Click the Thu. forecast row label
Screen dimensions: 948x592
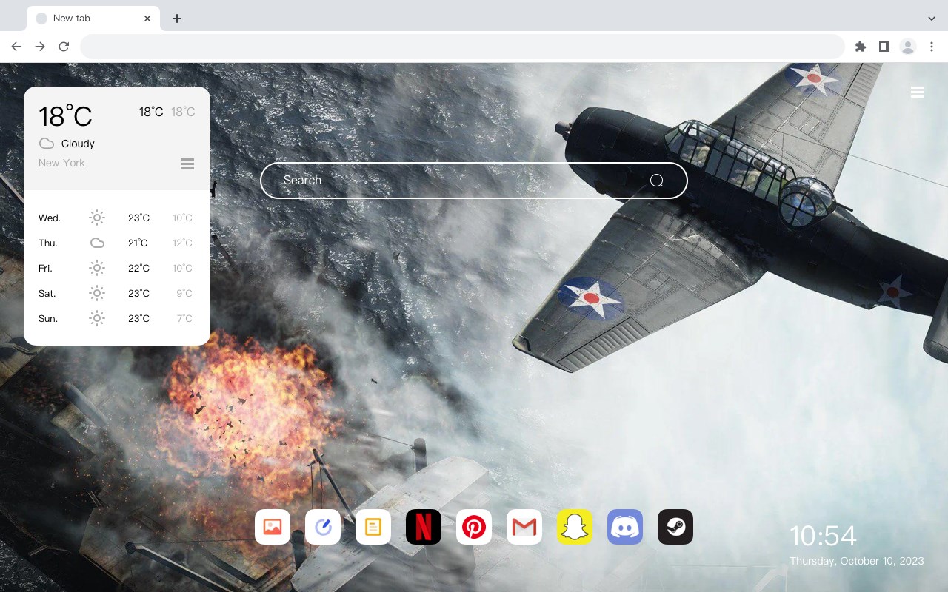pos(48,243)
